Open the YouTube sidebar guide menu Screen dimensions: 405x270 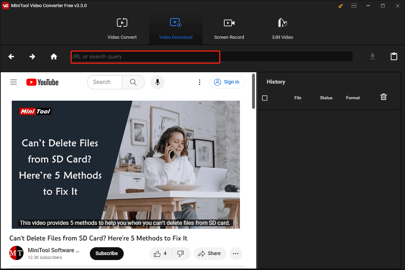click(14, 82)
